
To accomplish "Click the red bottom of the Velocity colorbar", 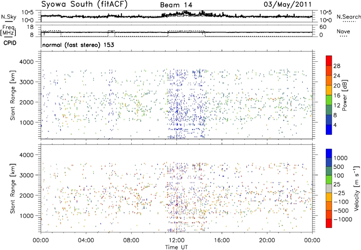I will tap(329, 223).
